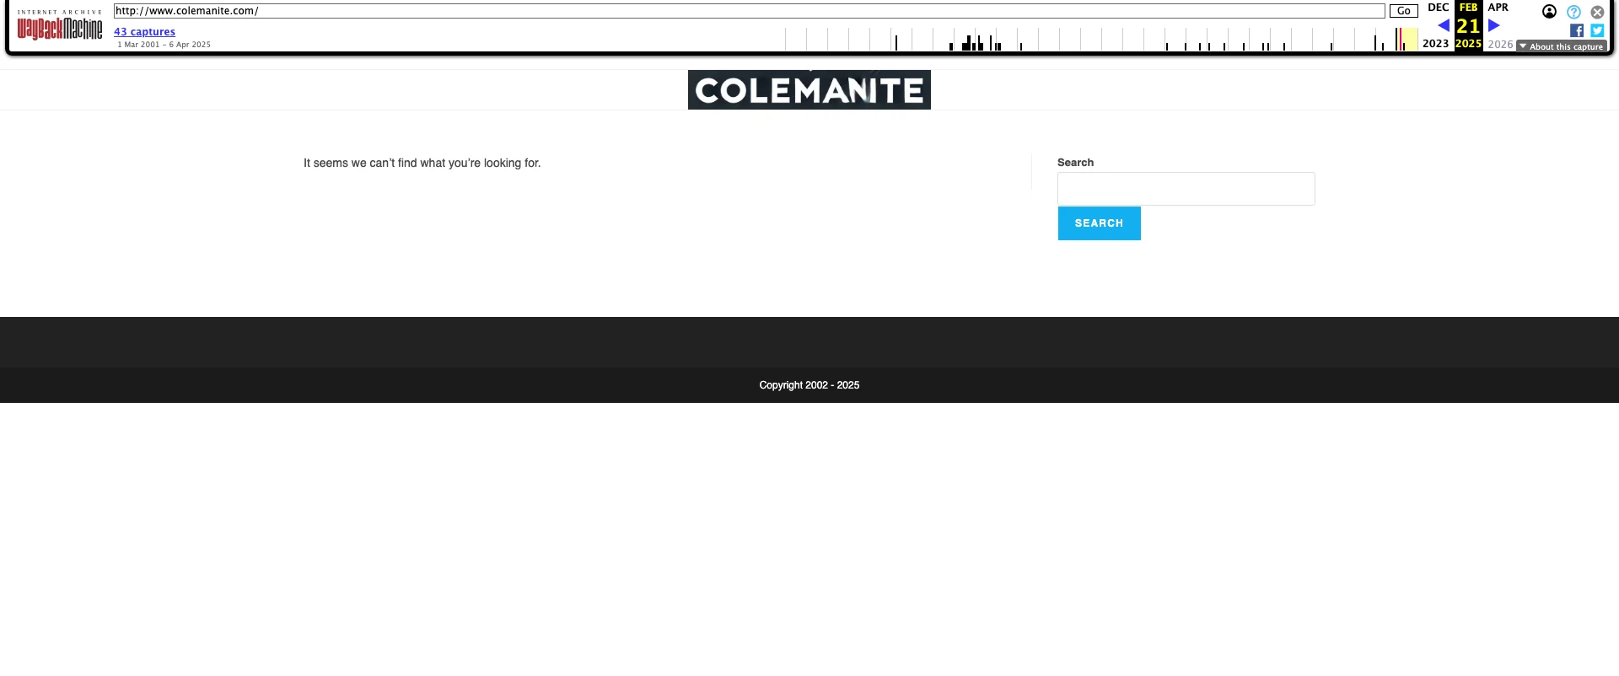Screen dimensions: 1619x676
Task: Jump to DEC previous month capture
Action: [x=1438, y=8]
